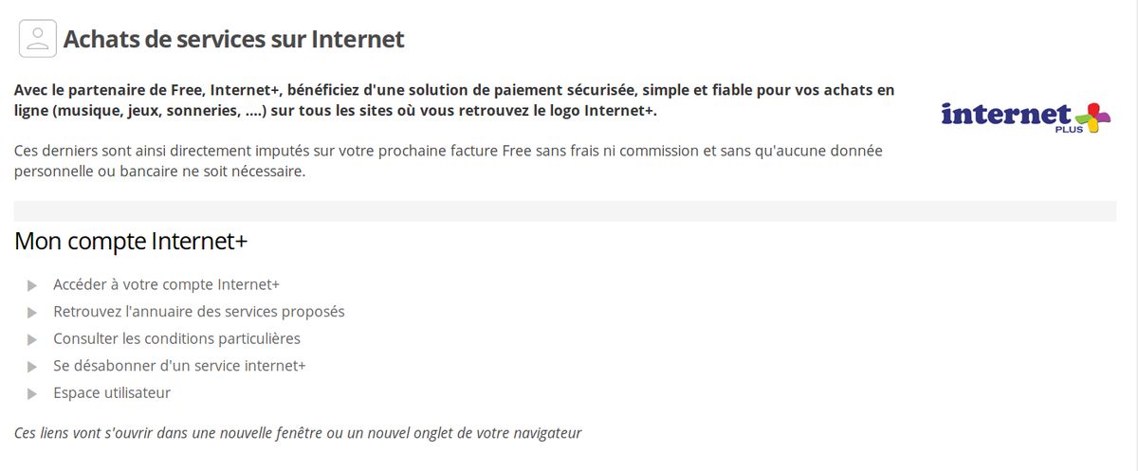Click the small "PLUS" caption under the logo
The height and width of the screenshot is (471, 1138).
(1067, 129)
